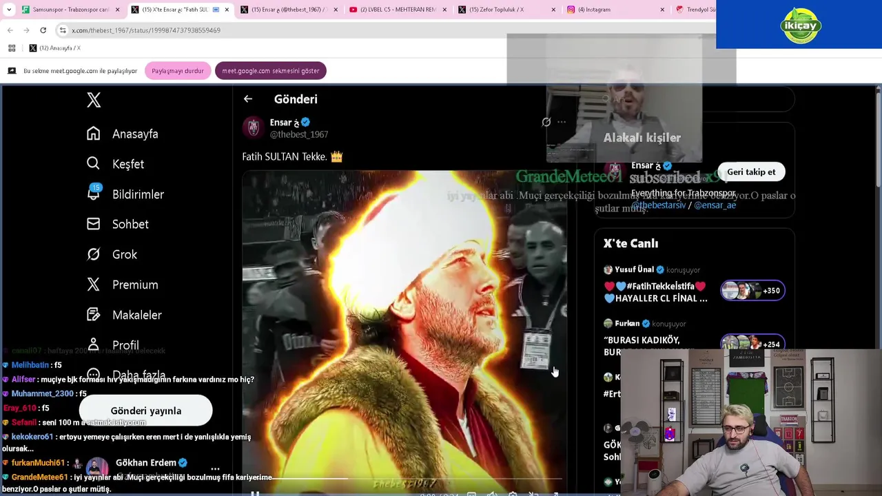Click Ensar's profile avatar on the post
This screenshot has height=496, width=882.
click(x=254, y=127)
